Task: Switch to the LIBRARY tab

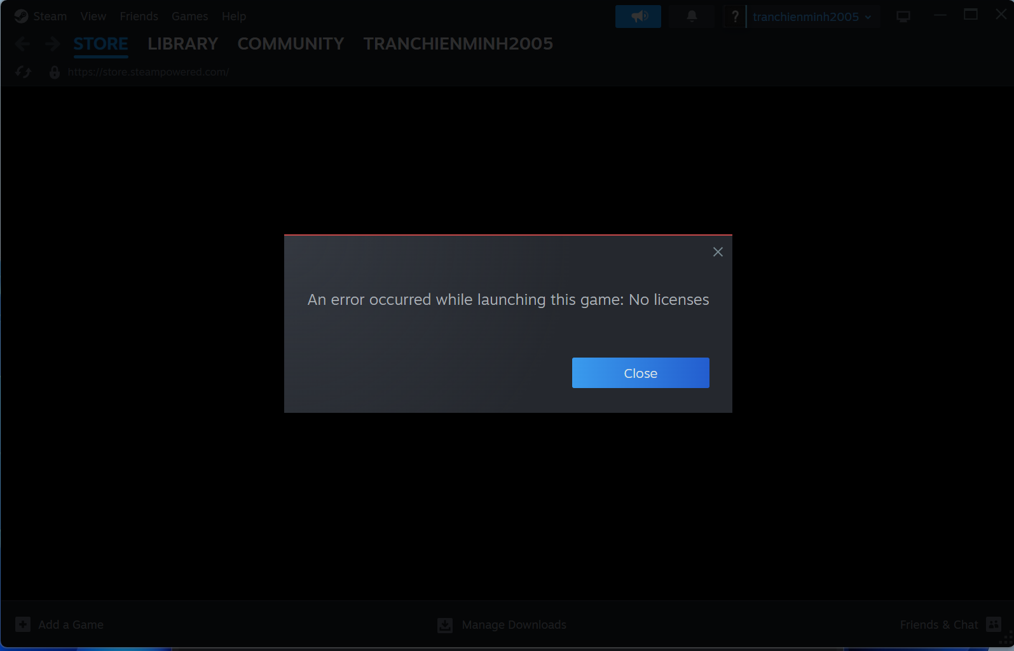Action: 182,44
